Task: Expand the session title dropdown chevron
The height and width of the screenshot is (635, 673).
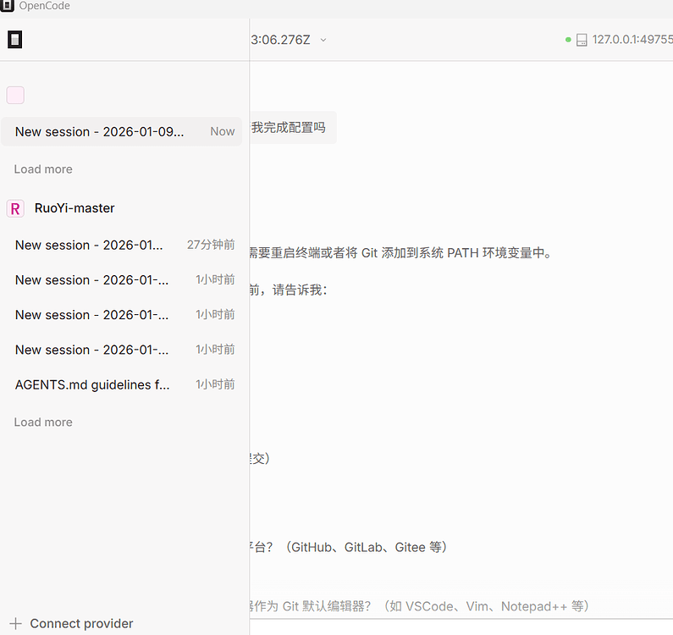Action: (323, 40)
